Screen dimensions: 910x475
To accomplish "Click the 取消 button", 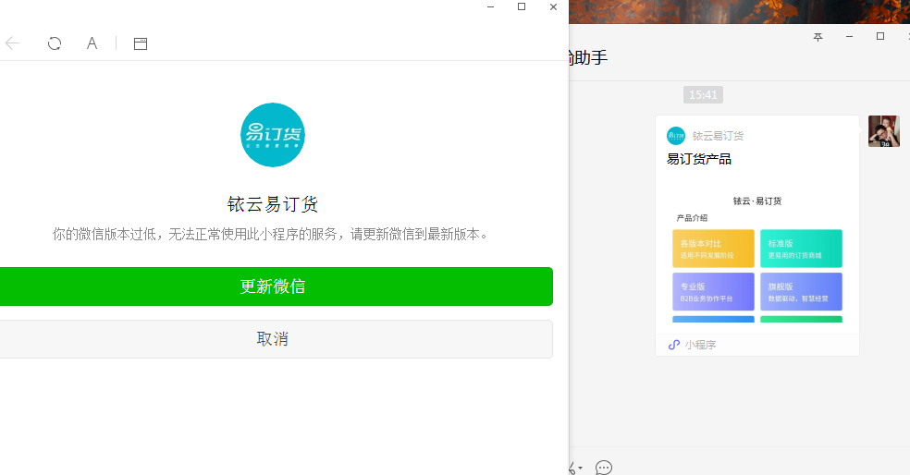I will pyautogui.click(x=273, y=339).
